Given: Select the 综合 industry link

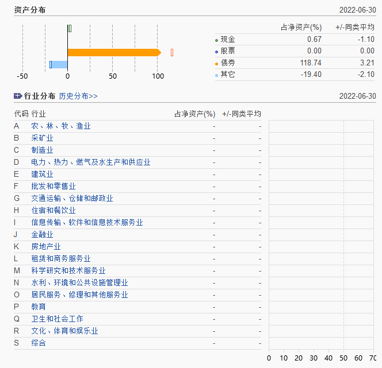Looking at the screenshot, I should 39,343.
